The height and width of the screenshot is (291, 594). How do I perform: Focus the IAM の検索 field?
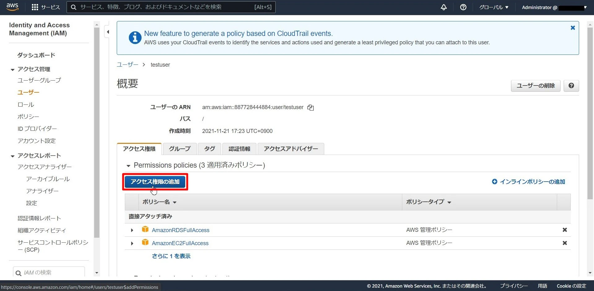pos(49,272)
